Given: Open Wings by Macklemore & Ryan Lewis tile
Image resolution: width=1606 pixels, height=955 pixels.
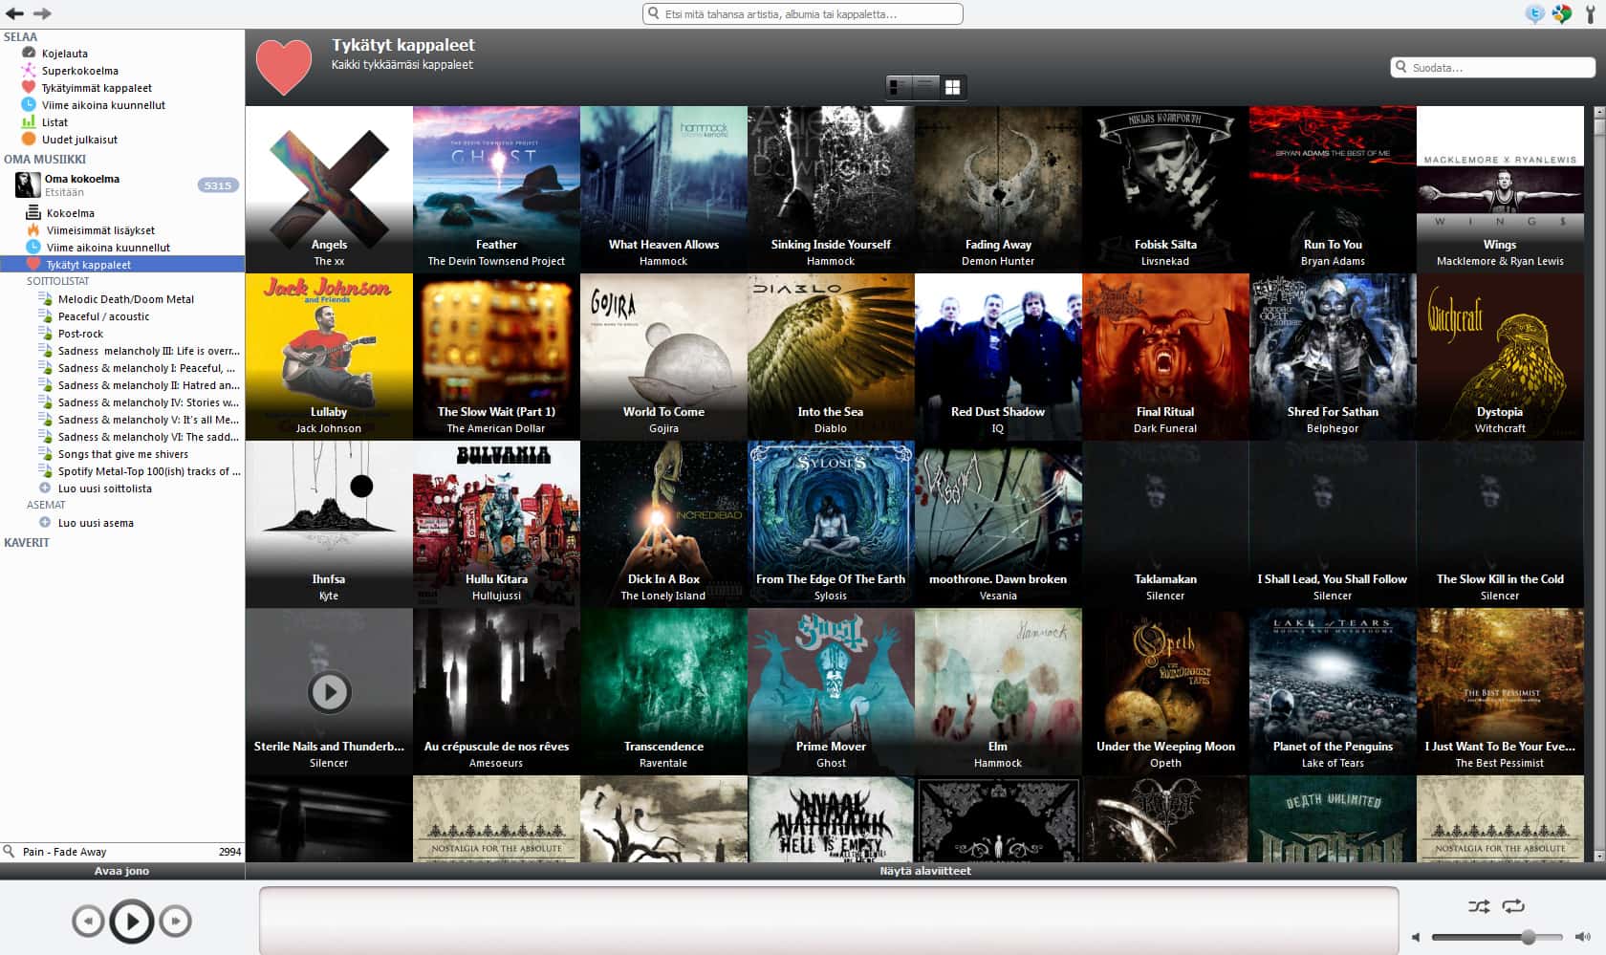Looking at the screenshot, I should point(1500,189).
